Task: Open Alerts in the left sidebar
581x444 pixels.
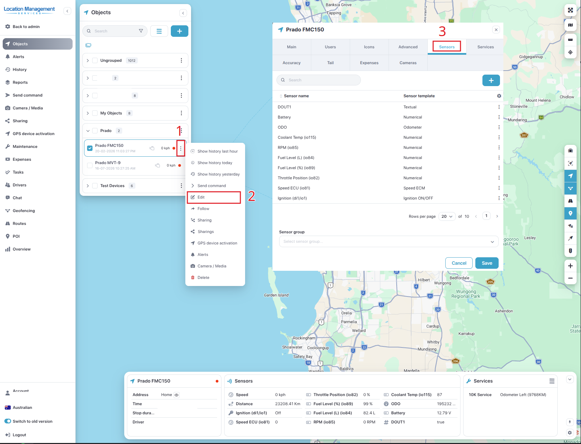Action: pyautogui.click(x=18, y=57)
